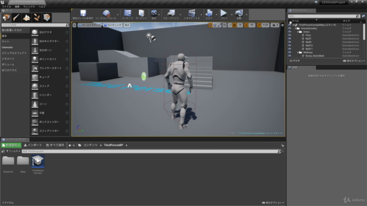Viewport: 367px width, 206px height.
Task: Click the Player Start (プレイヤースタート) icon
Action: (x=34, y=68)
